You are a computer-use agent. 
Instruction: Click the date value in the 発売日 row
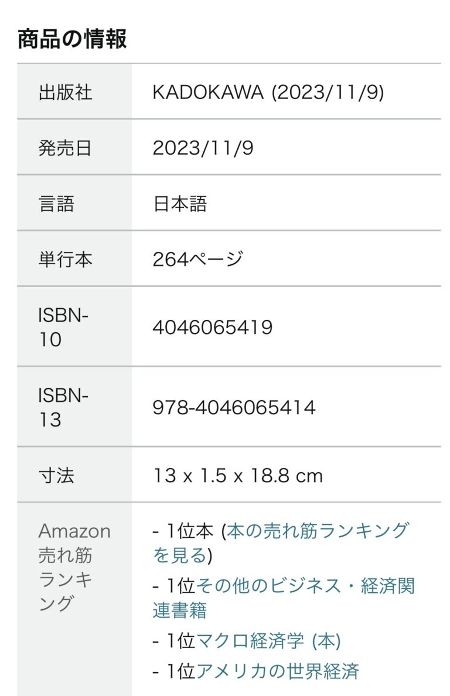tap(203, 148)
